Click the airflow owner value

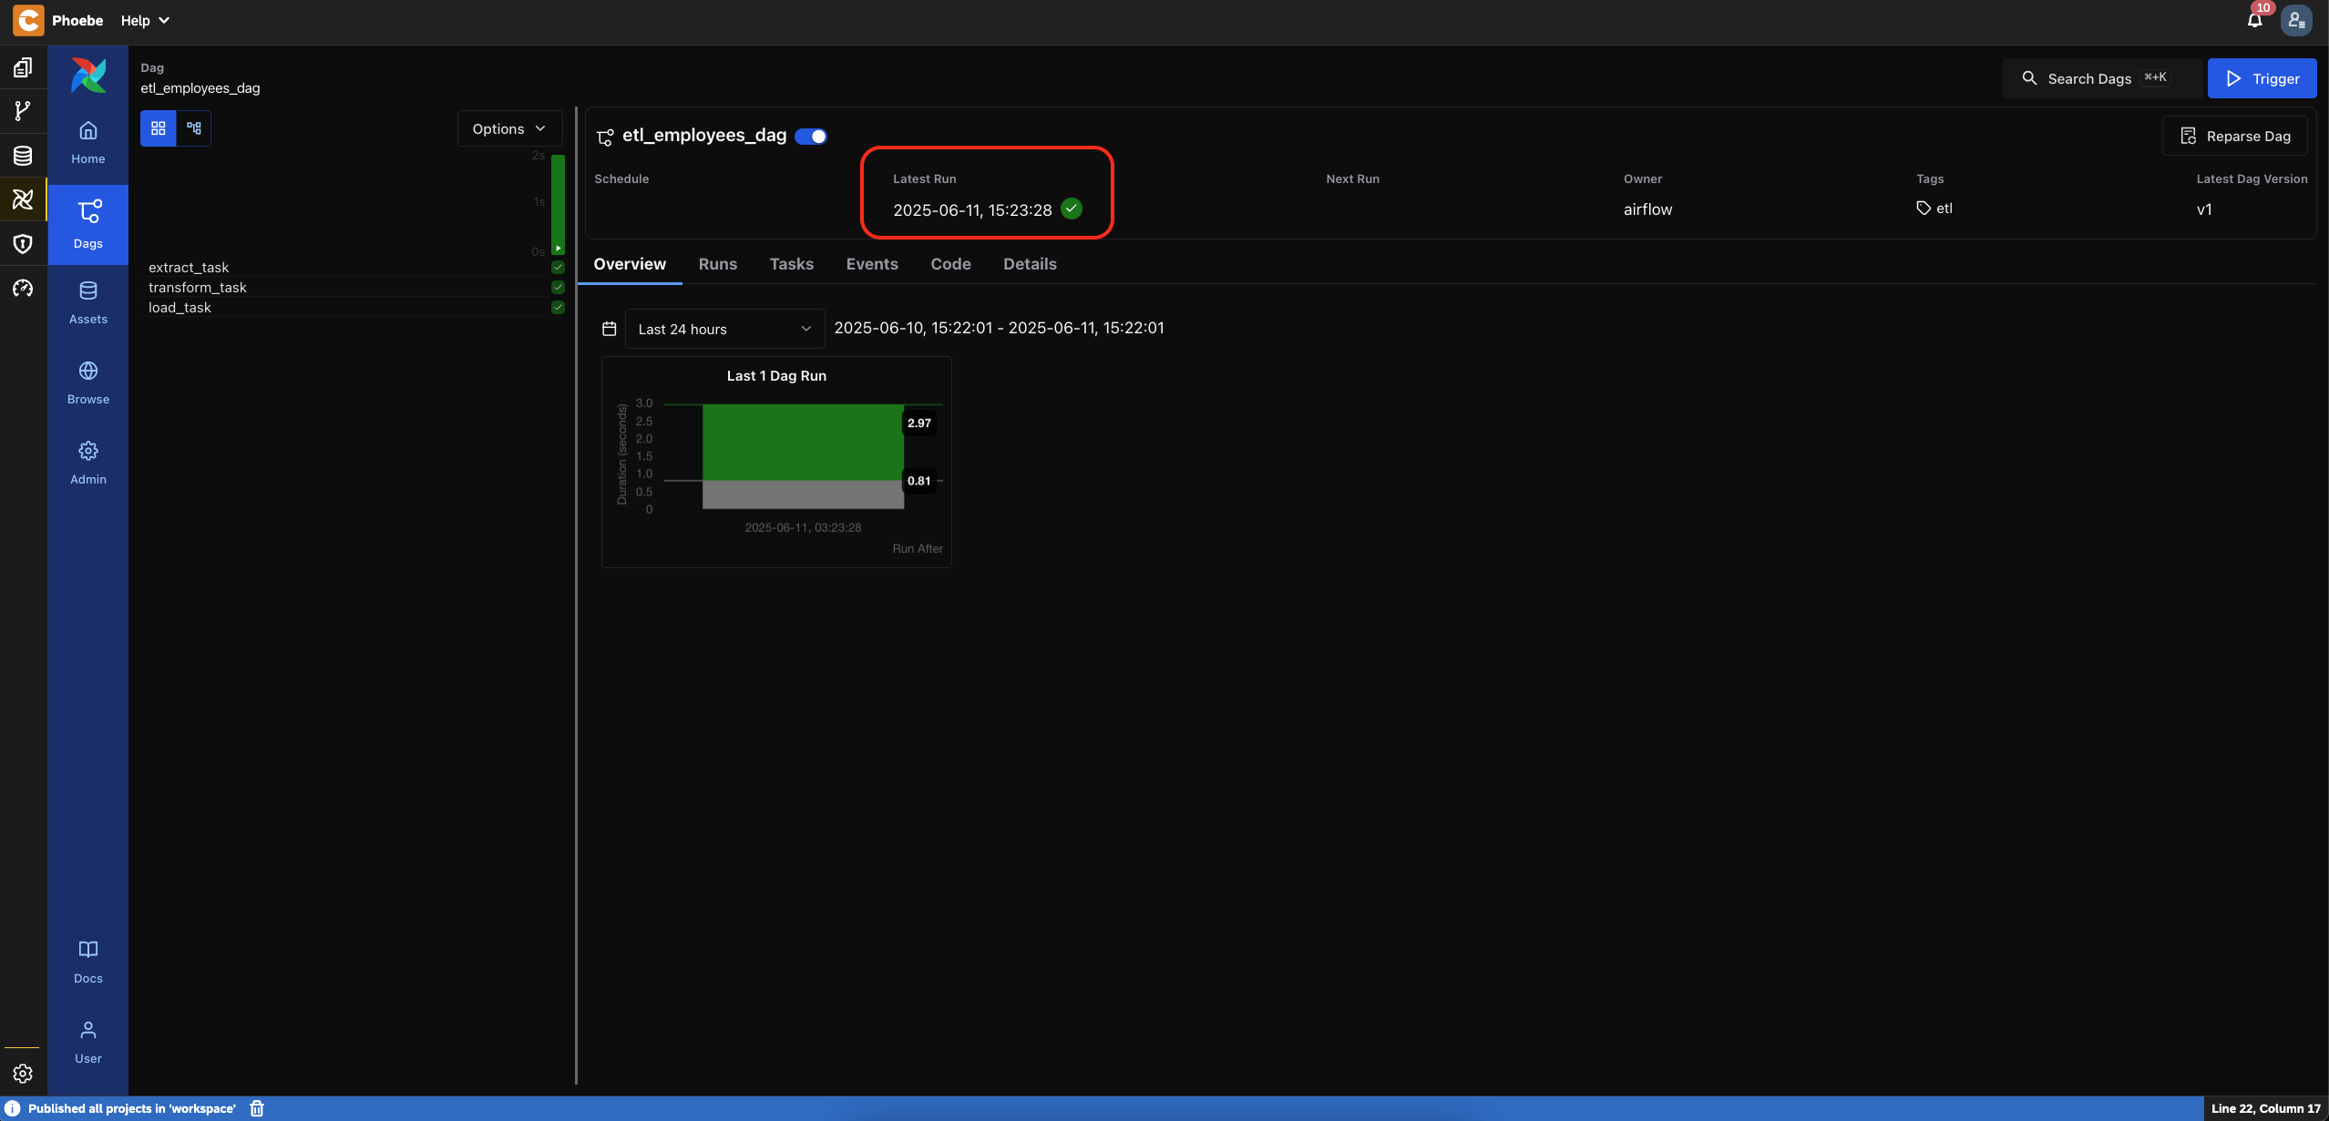click(1647, 209)
